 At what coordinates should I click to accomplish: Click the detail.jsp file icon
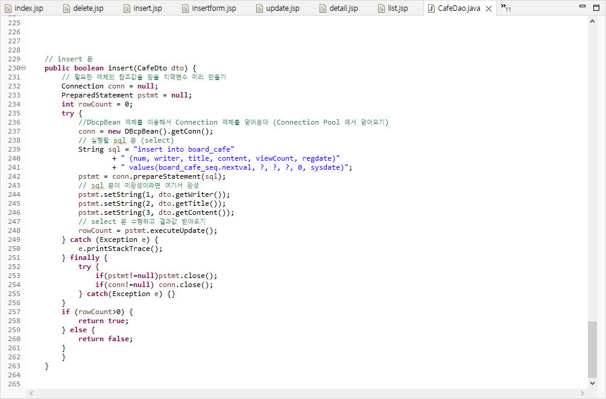pyautogui.click(x=323, y=8)
